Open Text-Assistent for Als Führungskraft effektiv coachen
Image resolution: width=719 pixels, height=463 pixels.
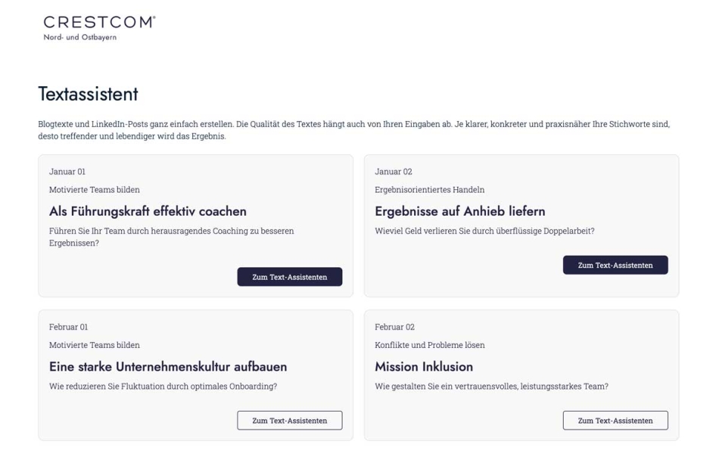tap(289, 277)
